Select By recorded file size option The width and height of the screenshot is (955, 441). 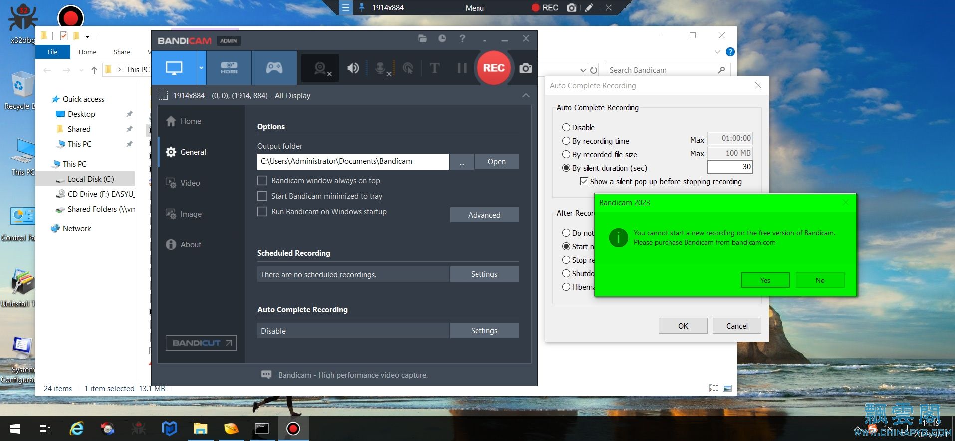click(566, 154)
